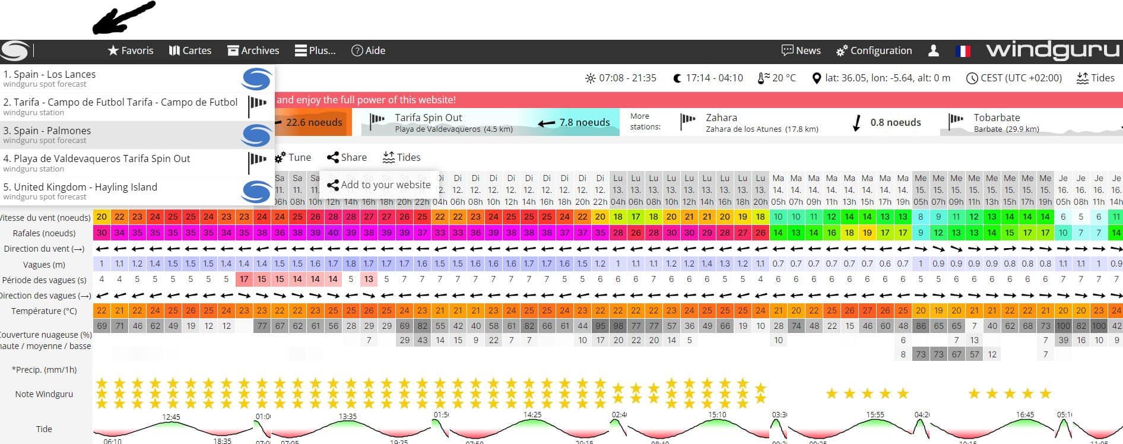
Task: Click the sunrise/sunset time 07:08 - 21:35
Action: 621,78
